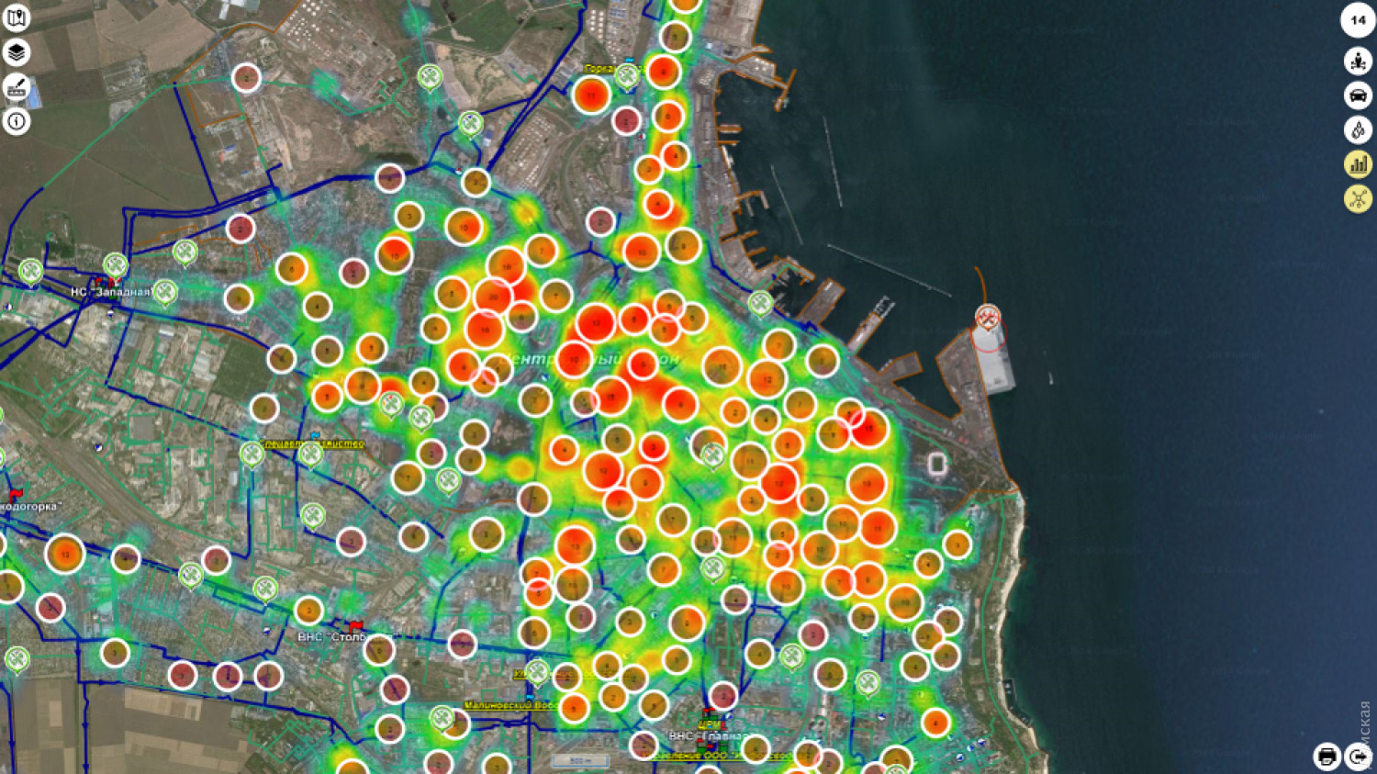
Task: Select the НС "Западная" station label
Action: (110, 292)
